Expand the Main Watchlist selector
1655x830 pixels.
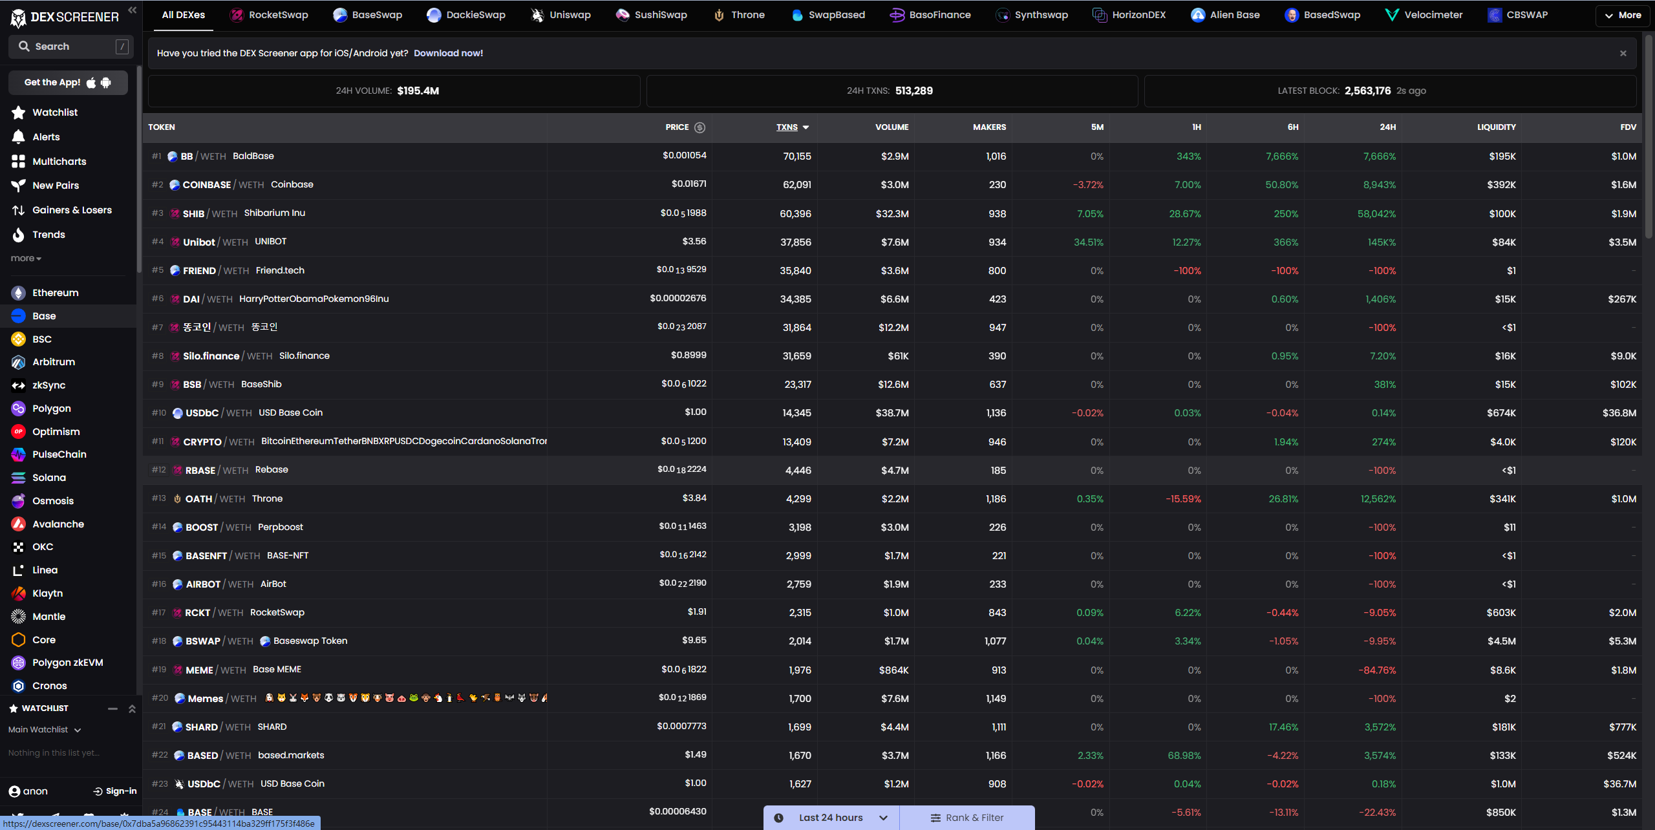(45, 730)
